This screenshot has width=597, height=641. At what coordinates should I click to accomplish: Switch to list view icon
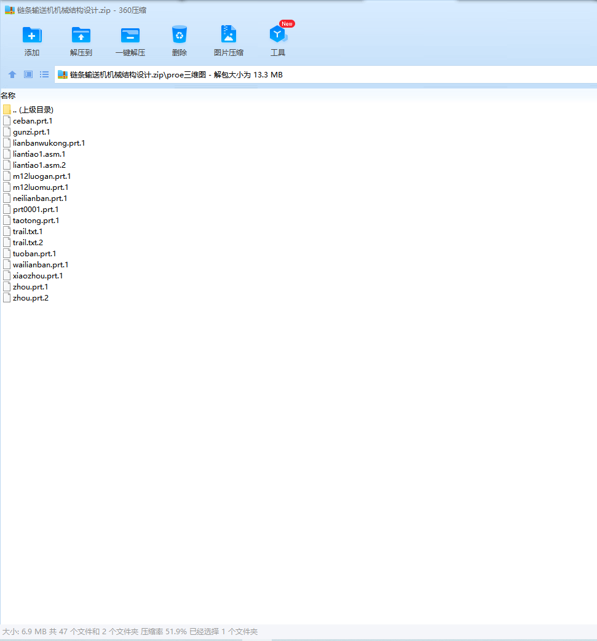[x=44, y=74]
